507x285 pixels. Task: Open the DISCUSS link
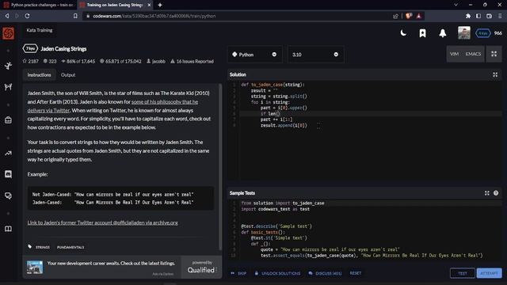(325, 273)
